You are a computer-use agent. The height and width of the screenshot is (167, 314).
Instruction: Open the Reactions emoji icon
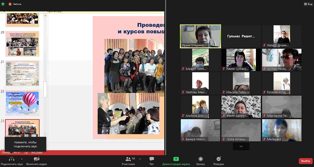click(218, 159)
